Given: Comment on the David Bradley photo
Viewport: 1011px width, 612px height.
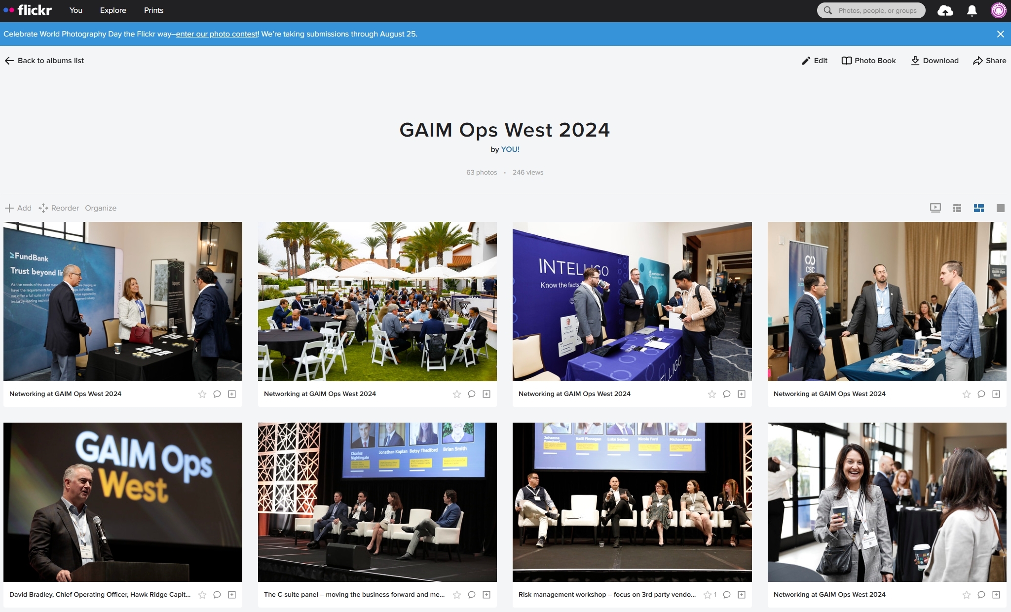Looking at the screenshot, I should coord(217,595).
